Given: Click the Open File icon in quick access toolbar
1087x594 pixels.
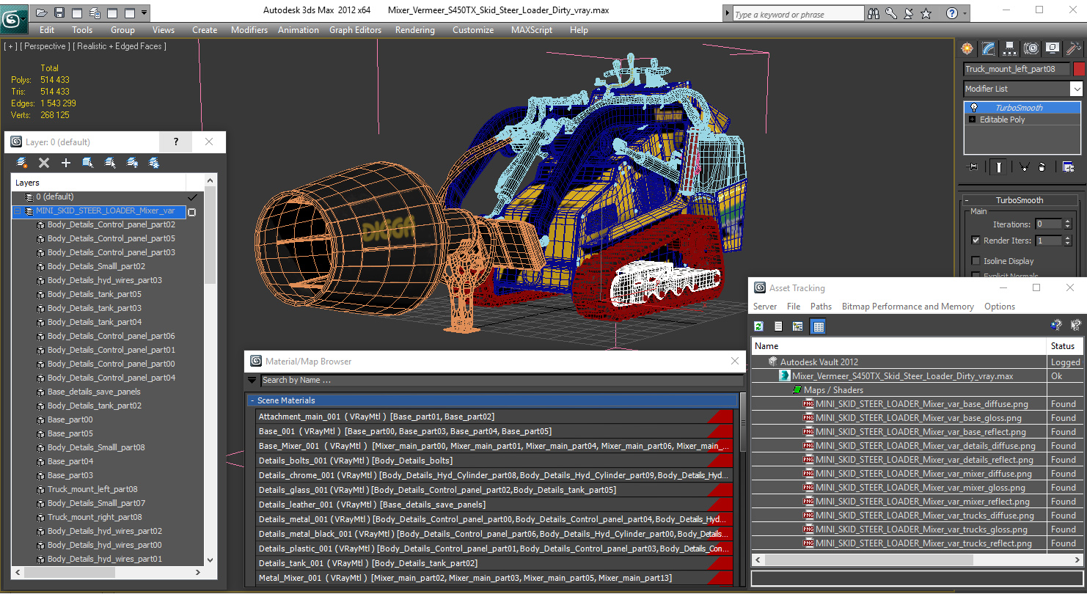Looking at the screenshot, I should [42, 12].
